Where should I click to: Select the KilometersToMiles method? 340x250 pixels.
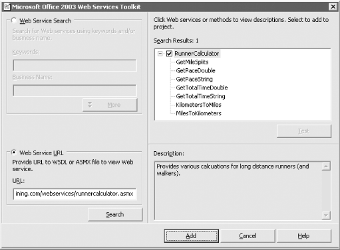pos(198,105)
